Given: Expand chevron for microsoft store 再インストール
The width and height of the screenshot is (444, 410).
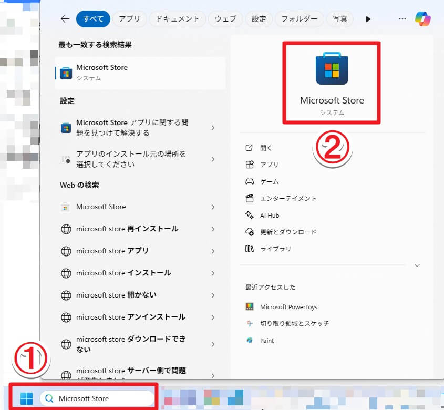Looking at the screenshot, I should 213,229.
